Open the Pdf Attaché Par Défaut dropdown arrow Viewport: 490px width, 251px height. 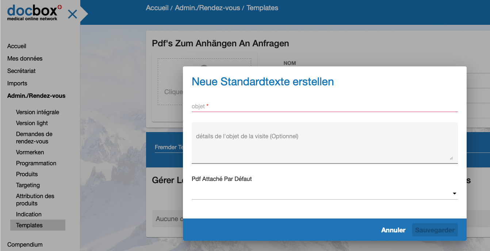[455, 193]
